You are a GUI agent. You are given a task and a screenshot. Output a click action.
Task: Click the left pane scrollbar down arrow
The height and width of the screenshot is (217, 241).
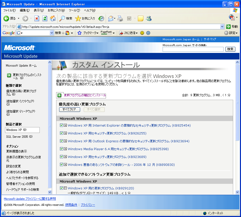(x=50, y=192)
